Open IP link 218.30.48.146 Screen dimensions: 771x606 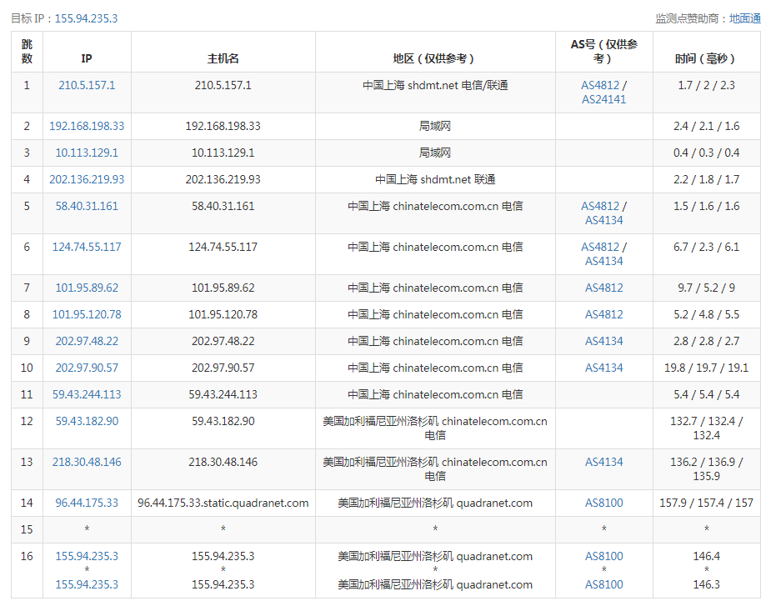87,462
